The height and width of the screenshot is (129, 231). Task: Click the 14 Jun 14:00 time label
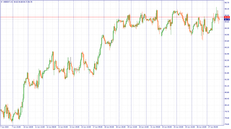pyautogui.click(x=86, y=127)
